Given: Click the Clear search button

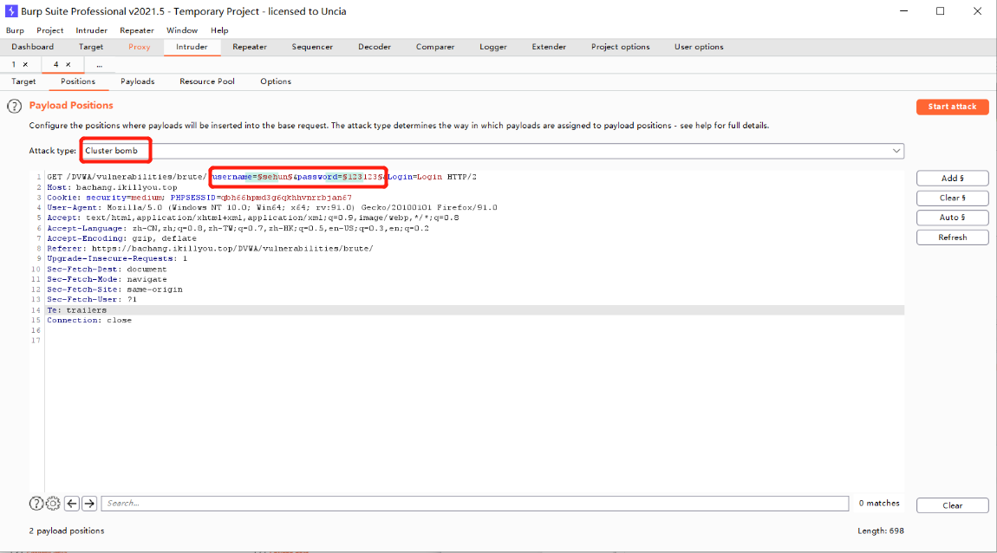Looking at the screenshot, I should click(x=952, y=506).
